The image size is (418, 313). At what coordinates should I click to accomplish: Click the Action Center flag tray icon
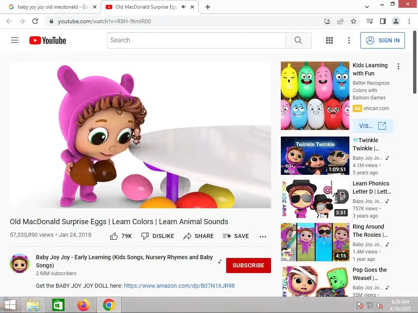(360, 305)
